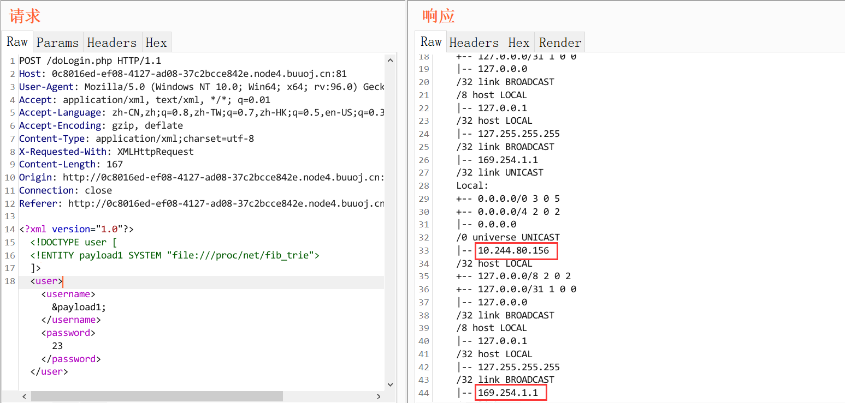Switch to the request Raw tab
Screen dimensions: 845x403
coord(17,42)
